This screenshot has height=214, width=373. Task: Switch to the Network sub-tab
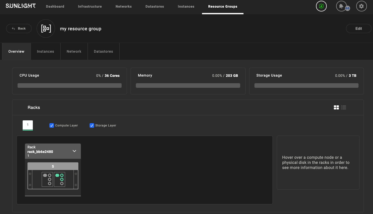(74, 51)
